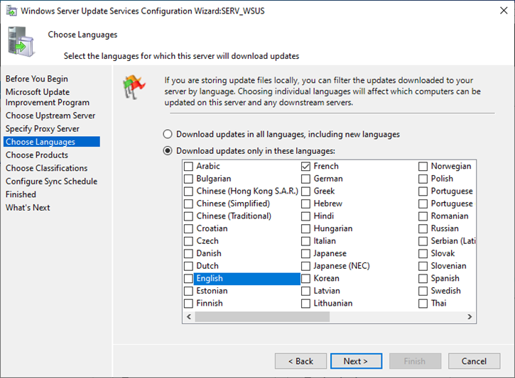
Task: Close the configuration wizard window
Action: 504,11
